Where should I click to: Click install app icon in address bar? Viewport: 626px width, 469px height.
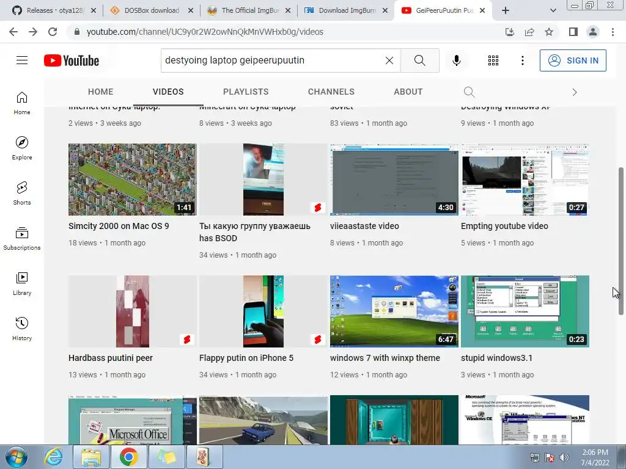point(510,32)
